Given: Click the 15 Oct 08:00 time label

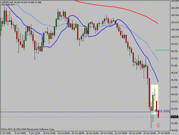Looking at the screenshot, I should [x=78, y=133].
